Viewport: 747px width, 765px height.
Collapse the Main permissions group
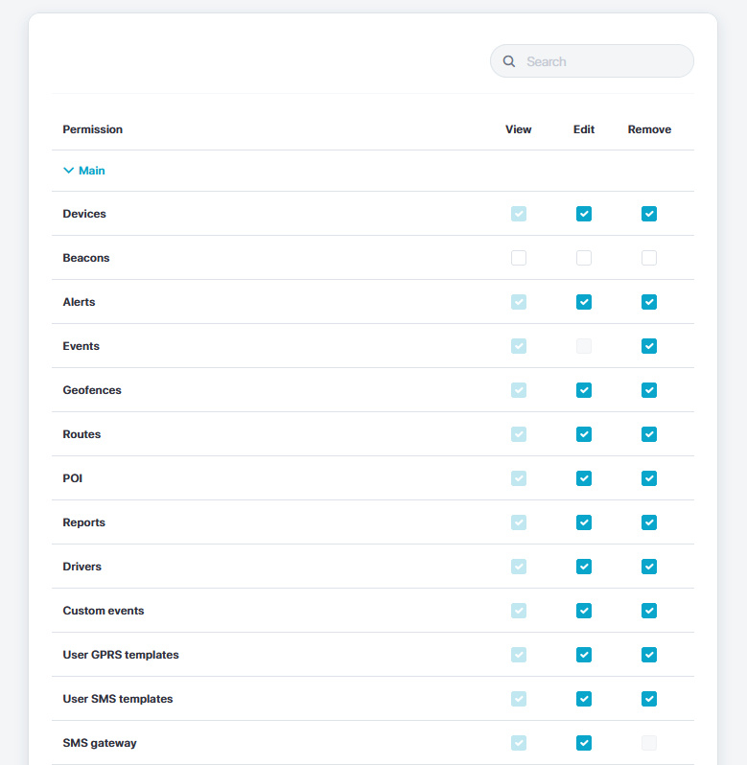pyautogui.click(x=68, y=171)
